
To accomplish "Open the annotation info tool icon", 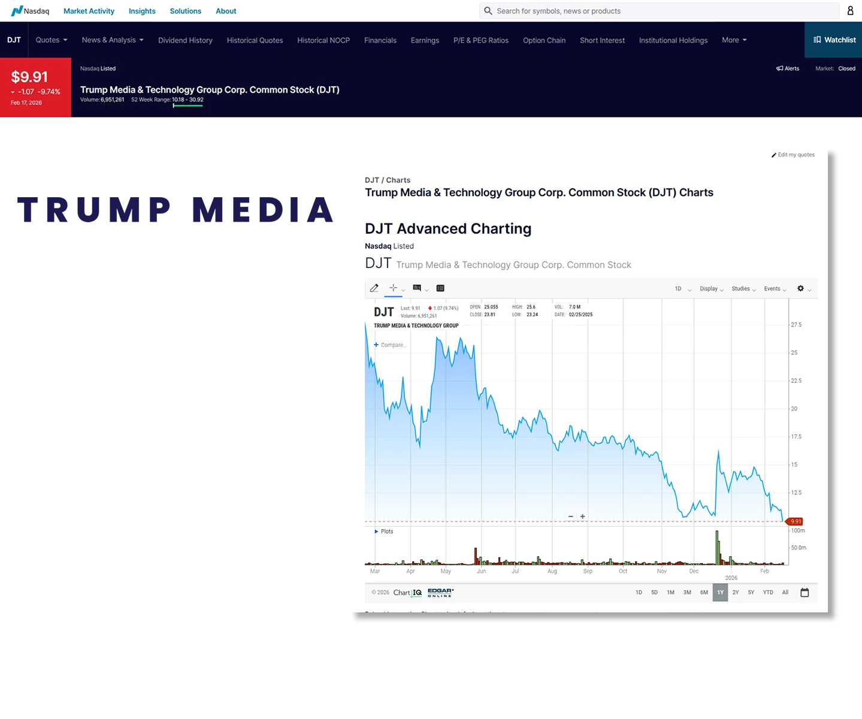I will (417, 288).
